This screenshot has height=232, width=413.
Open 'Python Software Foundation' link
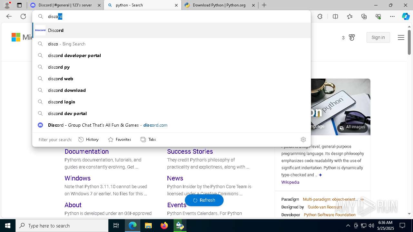point(330,215)
